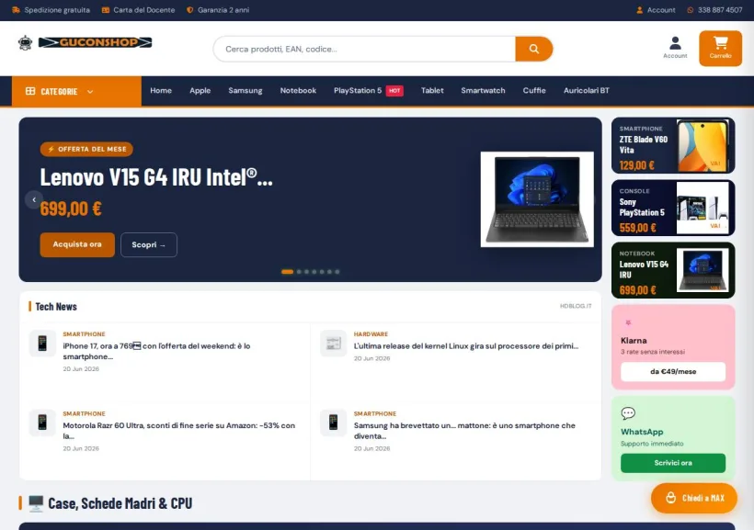Click the da €49/mese Klarna button

click(673, 371)
